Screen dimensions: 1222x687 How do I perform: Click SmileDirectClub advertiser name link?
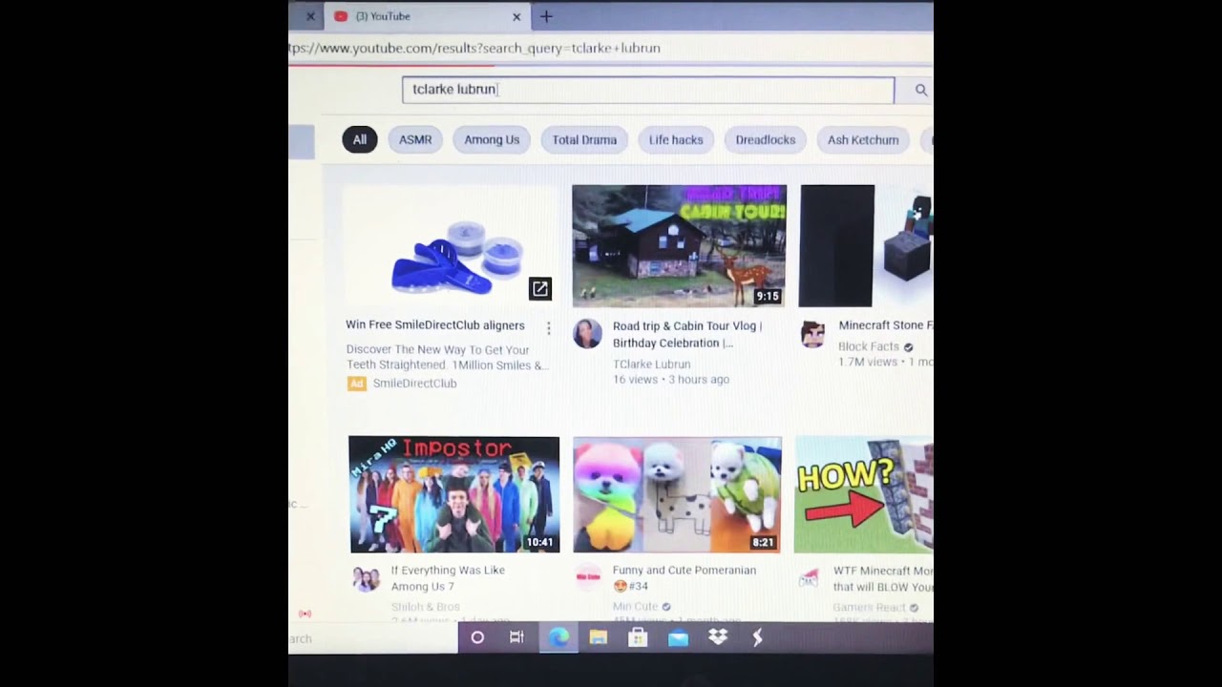[414, 384]
